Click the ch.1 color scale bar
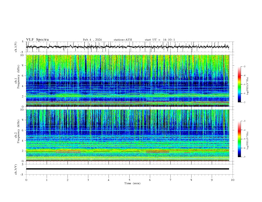Screen dimensions: 262x202 coord(240,84)
